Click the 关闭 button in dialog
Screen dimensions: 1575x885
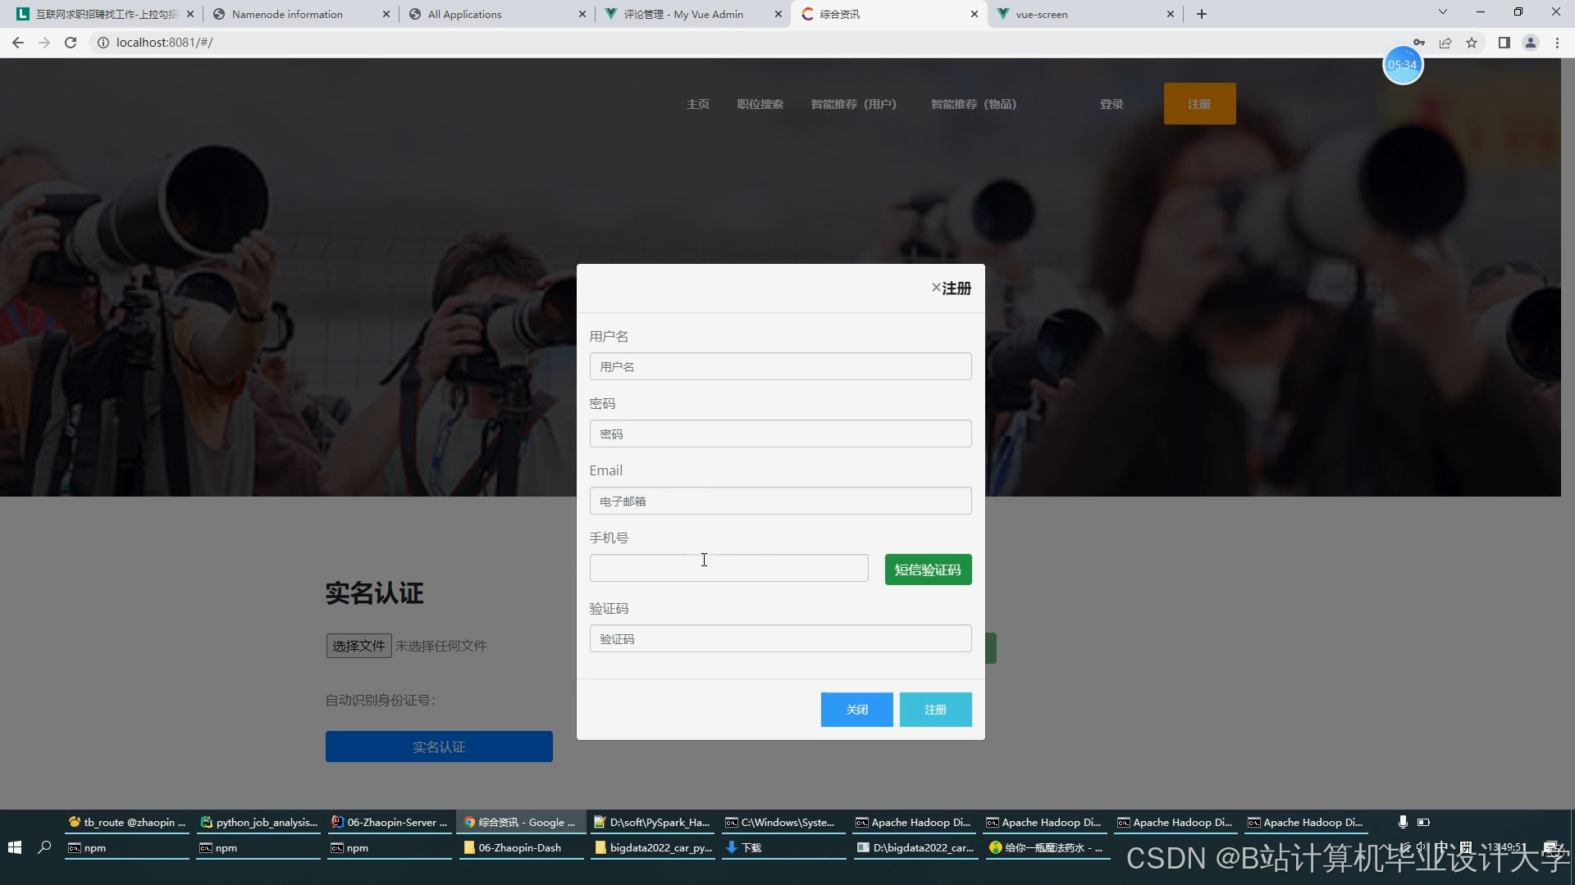pos(856,710)
